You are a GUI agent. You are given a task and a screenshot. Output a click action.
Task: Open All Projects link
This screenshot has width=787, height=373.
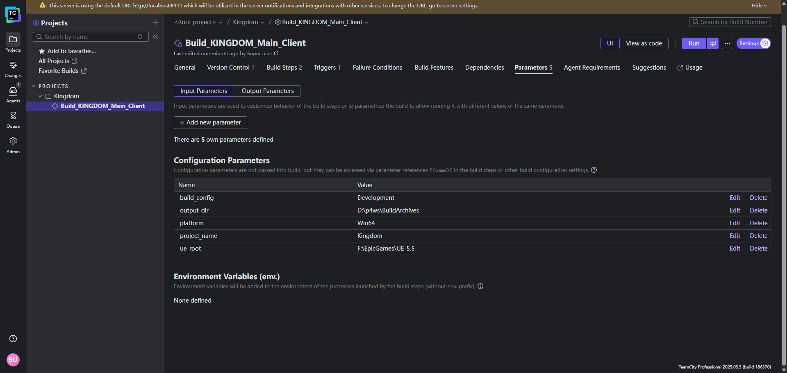tap(58, 61)
